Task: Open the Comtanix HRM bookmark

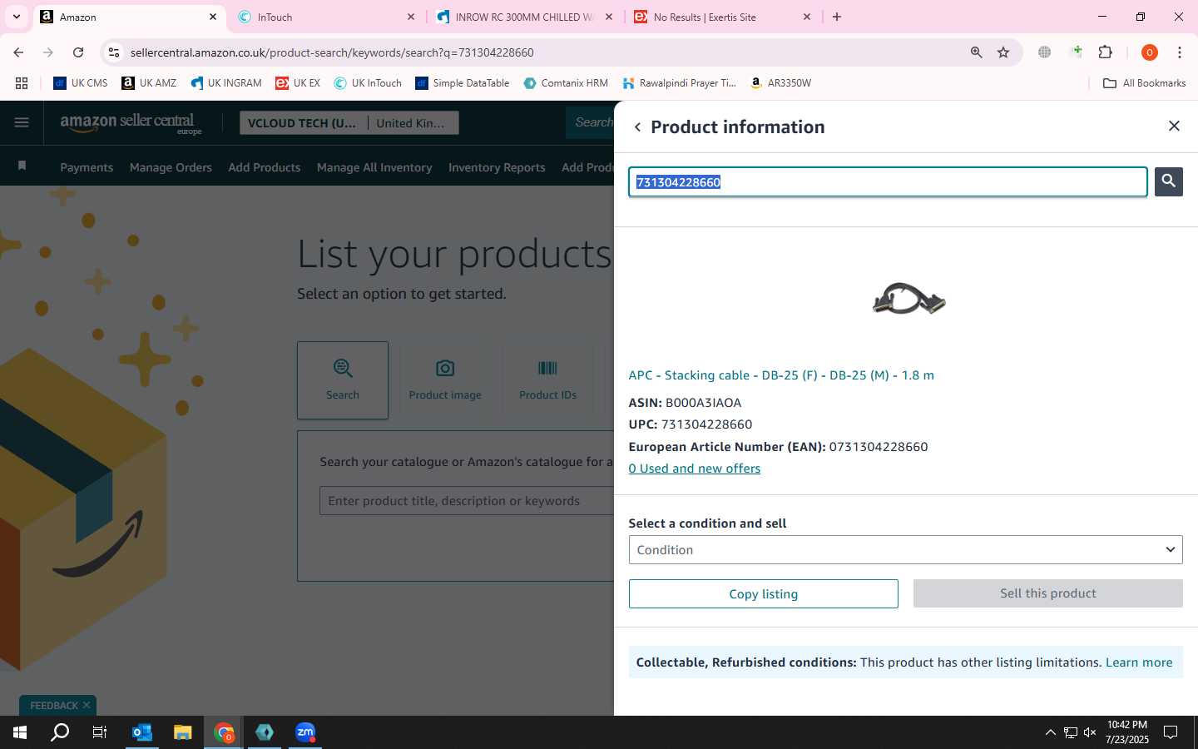Action: [566, 83]
